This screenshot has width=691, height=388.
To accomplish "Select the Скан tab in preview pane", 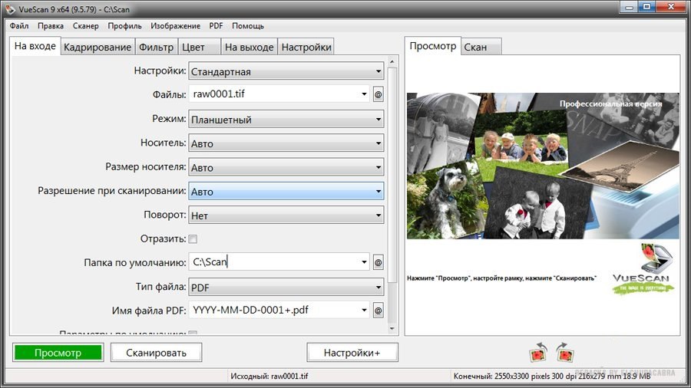I will point(481,47).
